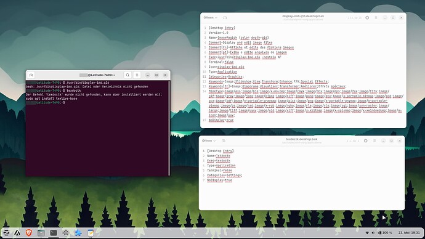Viewport: 425px width, 239px height.
Task: Open the main menu in texdoctk editor
Action: point(374,140)
